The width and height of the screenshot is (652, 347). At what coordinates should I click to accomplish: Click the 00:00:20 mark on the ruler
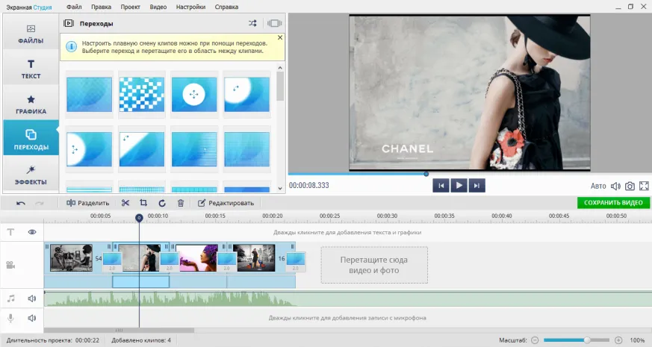(273, 216)
